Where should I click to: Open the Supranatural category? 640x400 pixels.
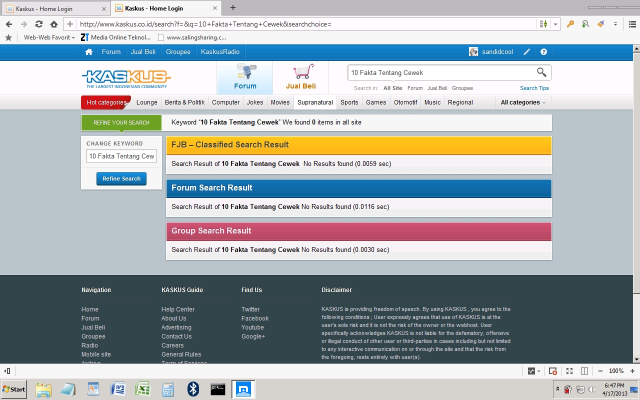coord(315,102)
